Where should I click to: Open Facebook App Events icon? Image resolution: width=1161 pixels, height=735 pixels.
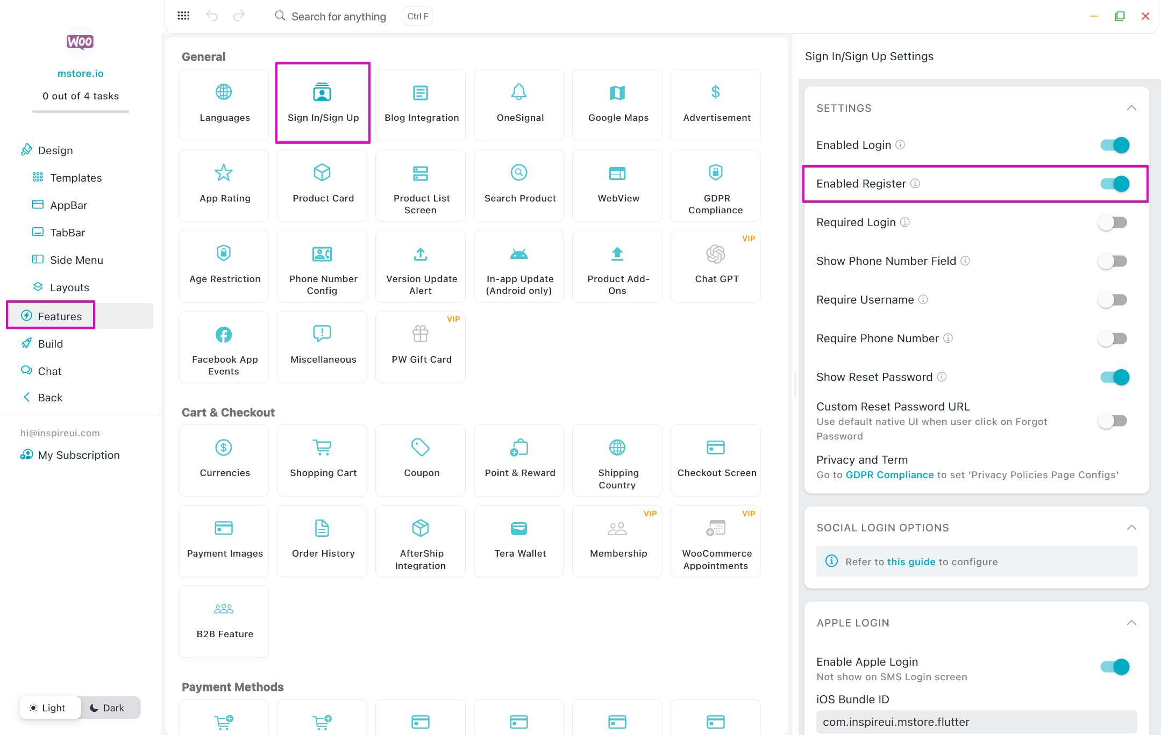(x=223, y=335)
